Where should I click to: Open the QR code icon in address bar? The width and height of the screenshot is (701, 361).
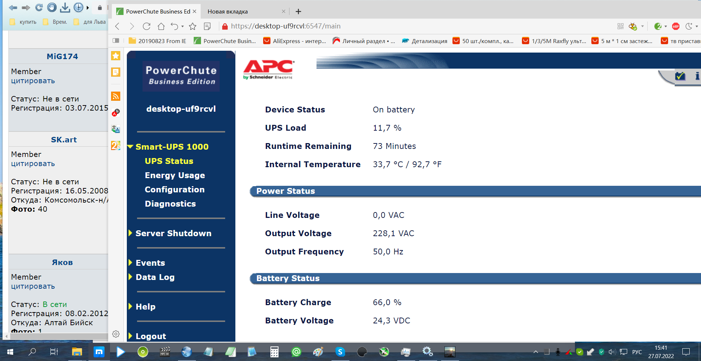(621, 26)
